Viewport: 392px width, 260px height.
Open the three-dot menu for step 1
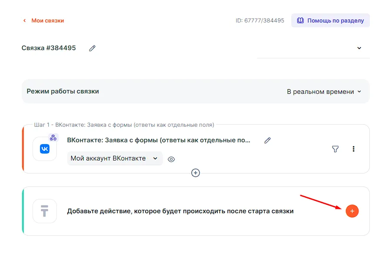click(353, 149)
